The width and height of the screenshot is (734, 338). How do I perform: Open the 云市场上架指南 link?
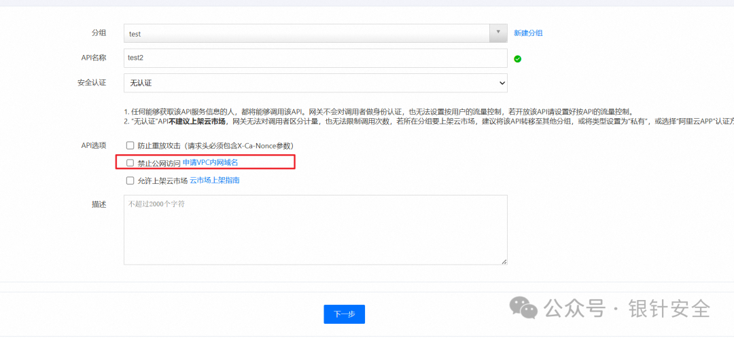(x=215, y=180)
